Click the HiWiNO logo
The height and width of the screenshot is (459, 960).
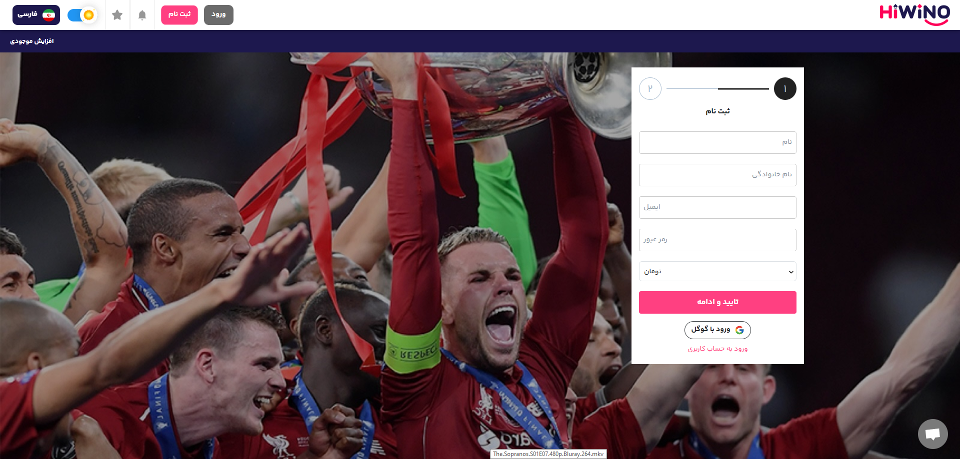pos(915,14)
